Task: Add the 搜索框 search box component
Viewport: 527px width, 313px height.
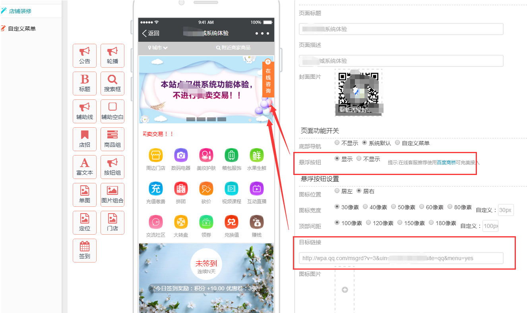Action: (x=112, y=83)
